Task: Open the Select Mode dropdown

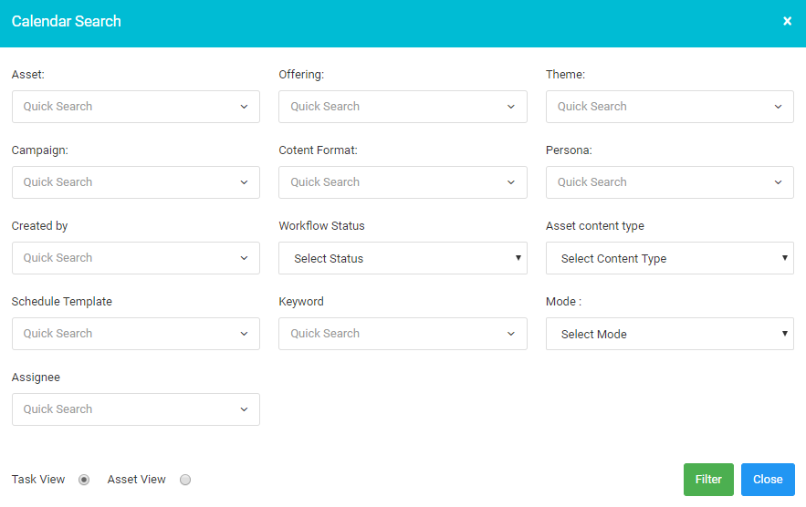Action: click(670, 334)
